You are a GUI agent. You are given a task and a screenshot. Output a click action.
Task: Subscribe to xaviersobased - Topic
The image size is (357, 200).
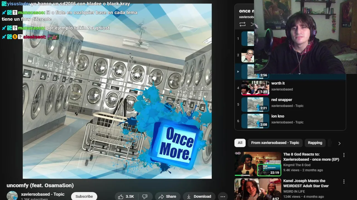(84, 196)
